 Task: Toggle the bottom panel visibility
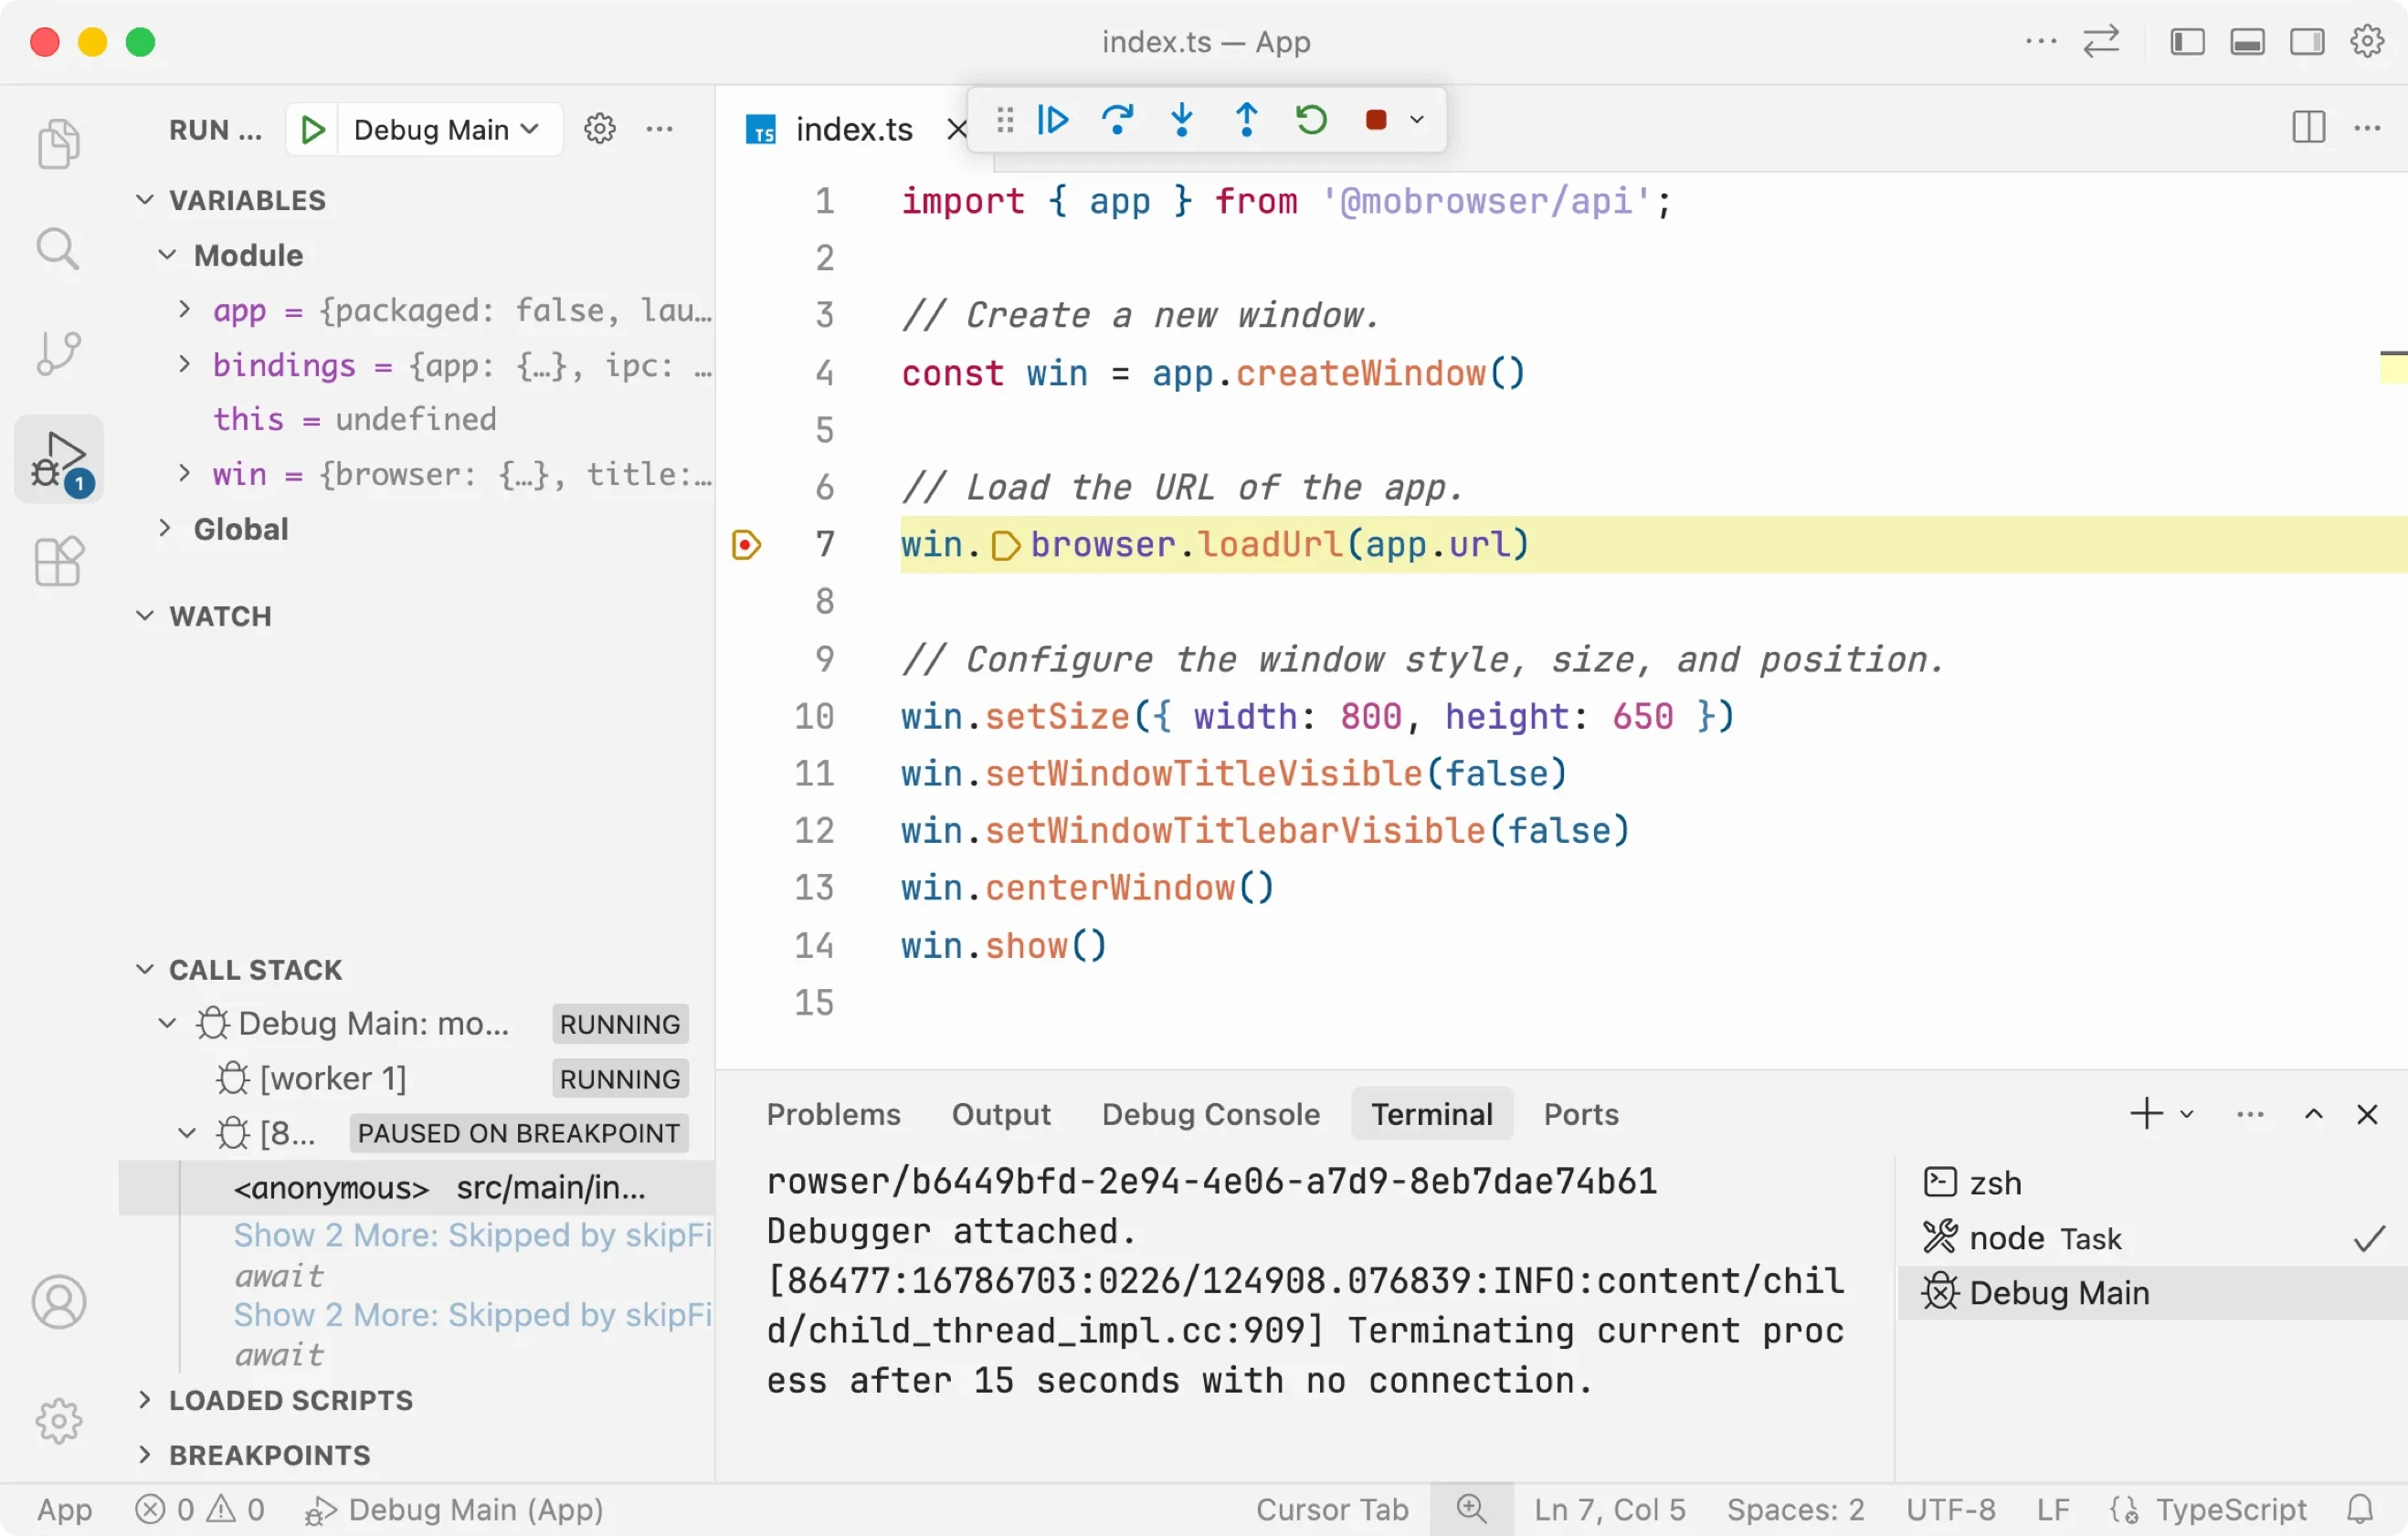[x=2247, y=41]
